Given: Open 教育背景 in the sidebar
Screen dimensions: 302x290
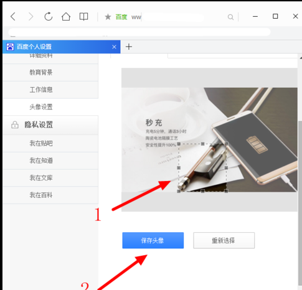Looking at the screenshot, I should pyautogui.click(x=50, y=72).
